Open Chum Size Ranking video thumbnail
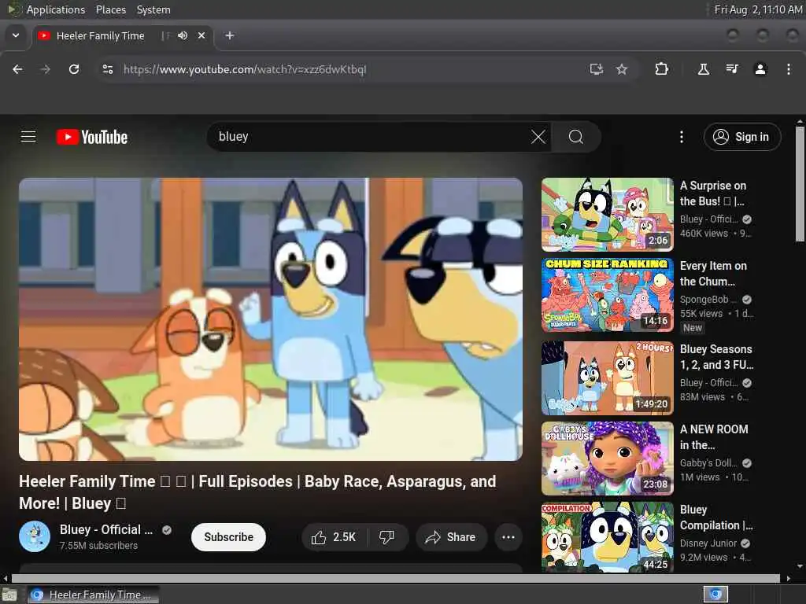The height and width of the screenshot is (604, 806). point(607,295)
